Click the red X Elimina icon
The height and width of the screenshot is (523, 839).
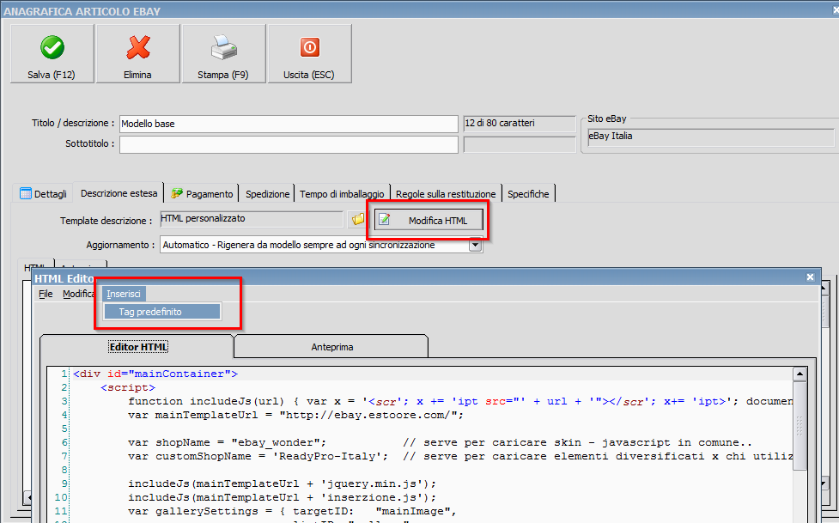pyautogui.click(x=138, y=47)
